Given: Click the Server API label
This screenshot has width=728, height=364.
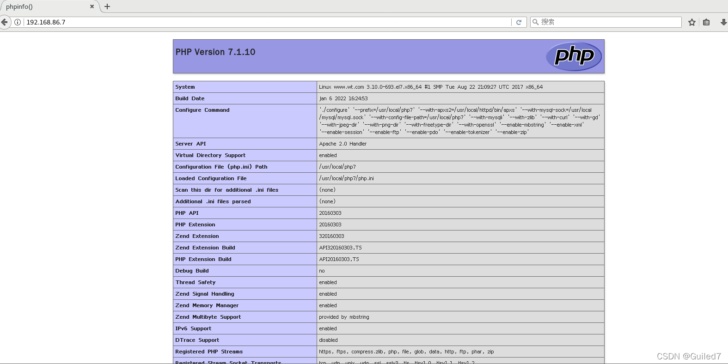Looking at the screenshot, I should point(190,144).
